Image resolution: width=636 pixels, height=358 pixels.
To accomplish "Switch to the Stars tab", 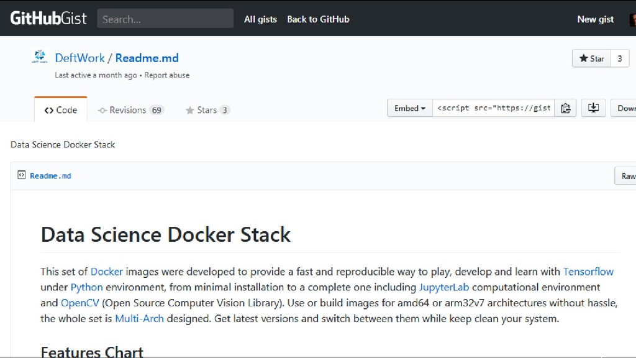I will pyautogui.click(x=207, y=110).
